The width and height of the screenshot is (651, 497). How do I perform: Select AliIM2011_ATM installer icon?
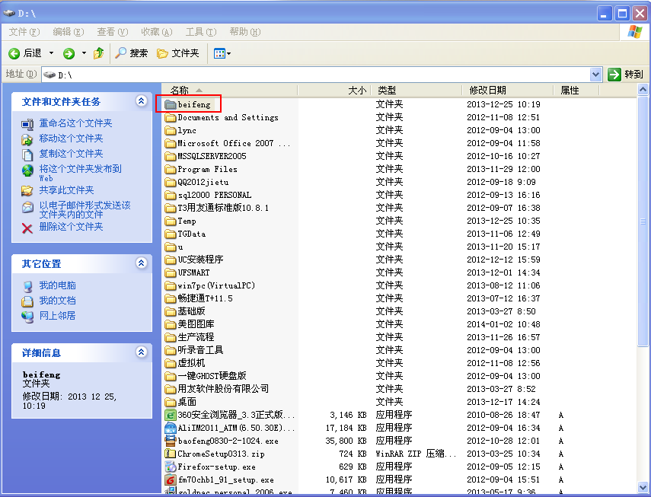[171, 428]
